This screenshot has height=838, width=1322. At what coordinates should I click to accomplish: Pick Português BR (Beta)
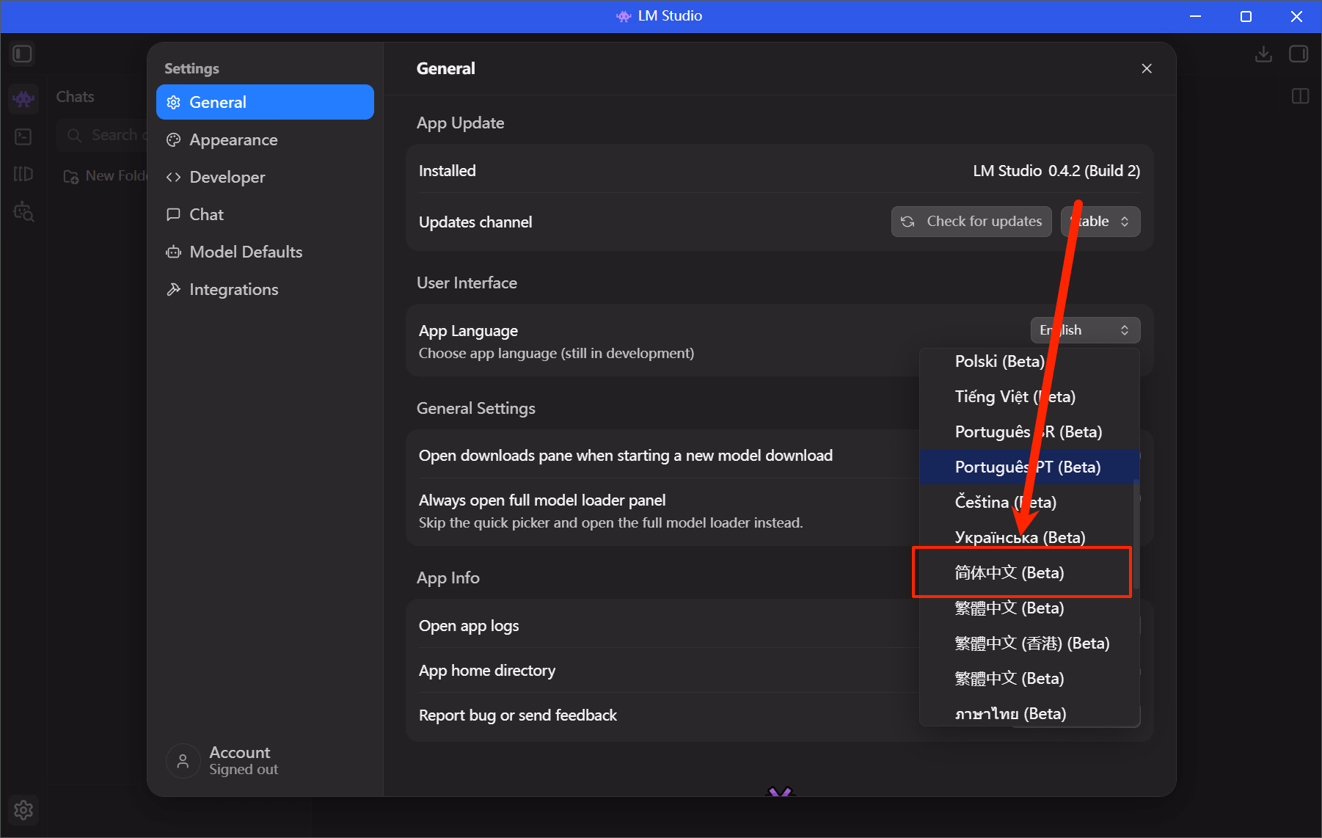click(x=1029, y=431)
